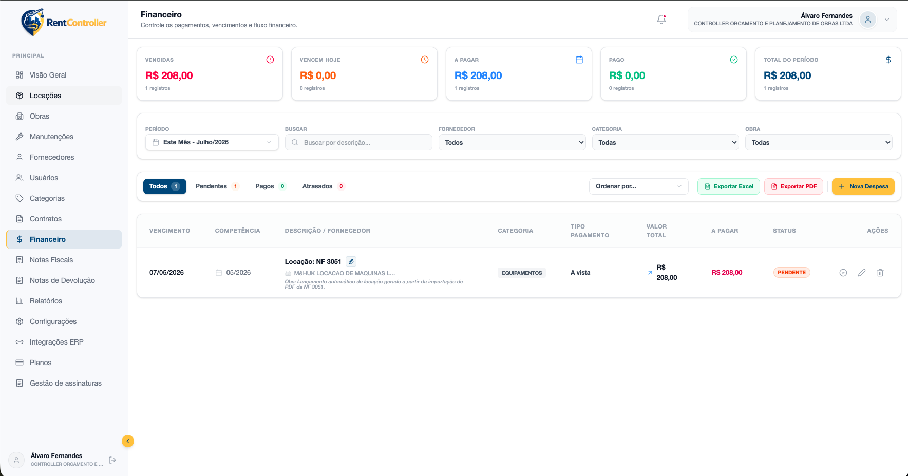Image resolution: width=908 pixels, height=476 pixels.
Task: Edit the Locação NF 3051 entry pencil icon
Action: click(x=862, y=273)
